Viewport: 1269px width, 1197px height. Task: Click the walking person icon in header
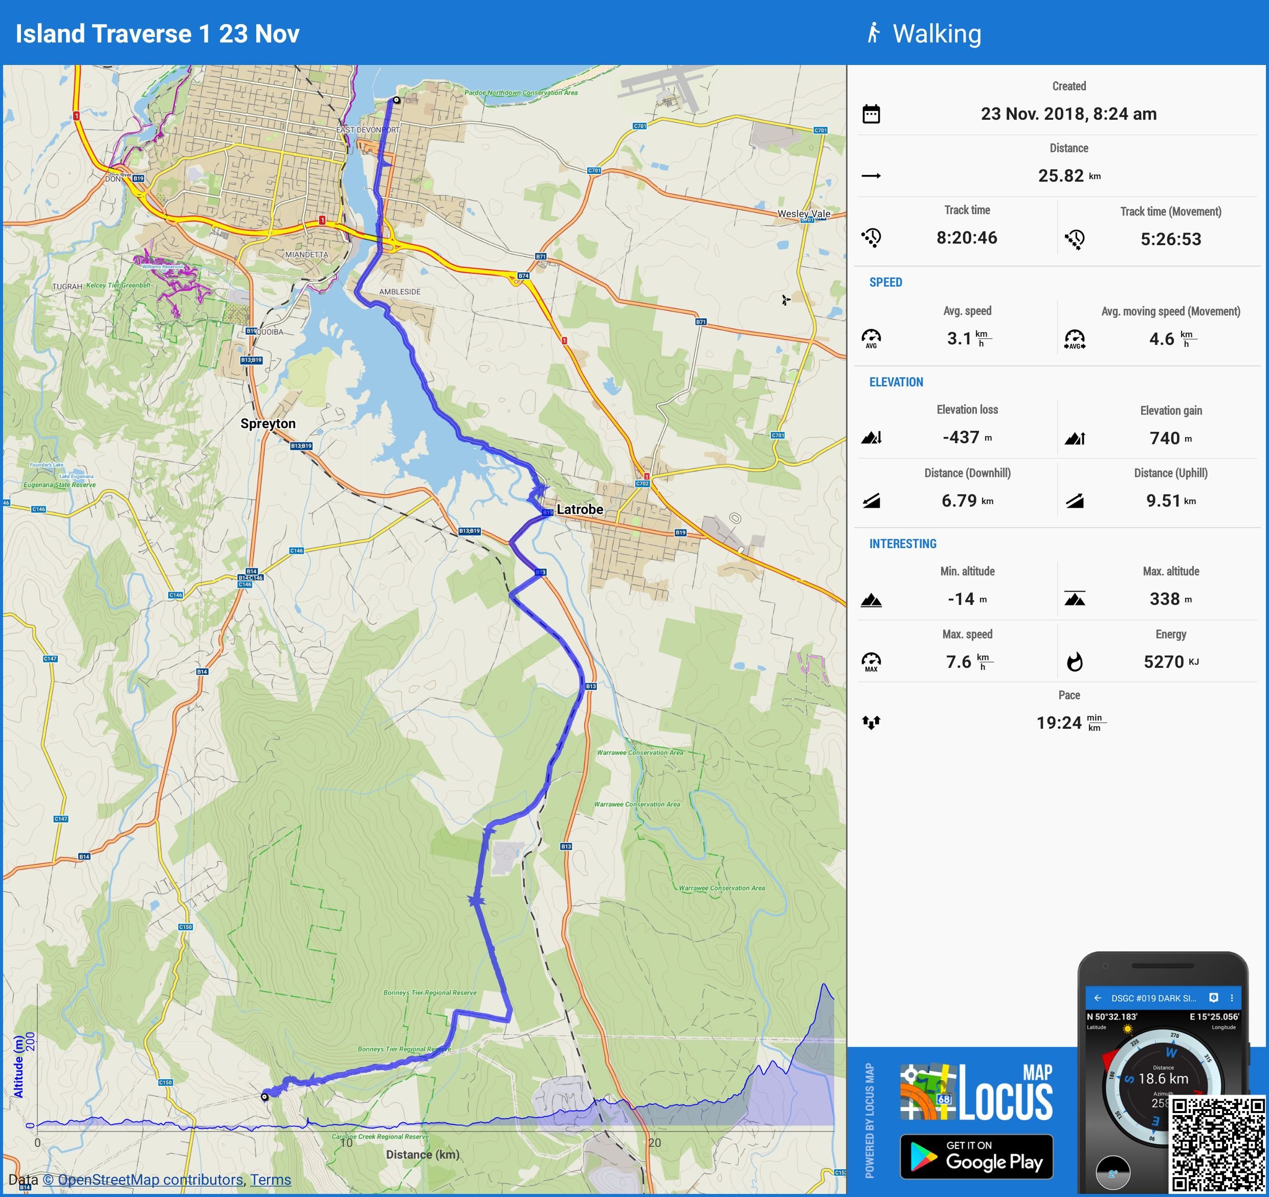873,33
